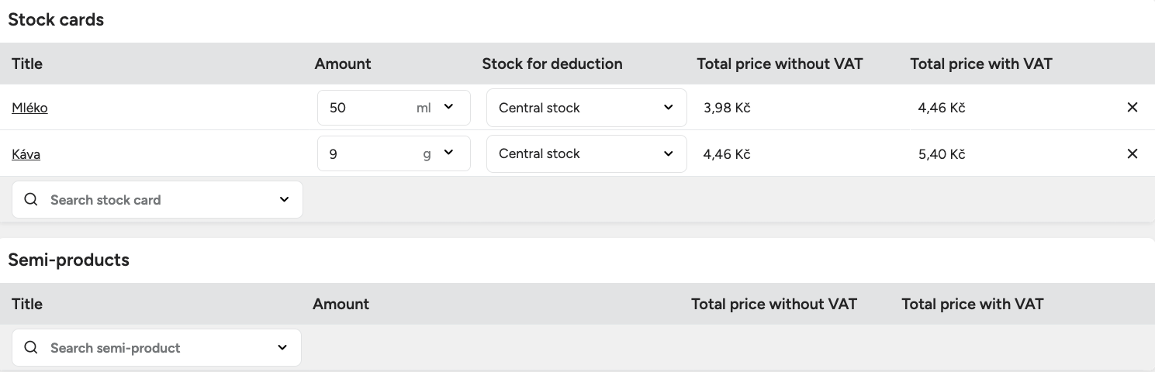Image resolution: width=1155 pixels, height=372 pixels.
Task: Expand Central stock dropdown for Káva
Action: point(668,153)
